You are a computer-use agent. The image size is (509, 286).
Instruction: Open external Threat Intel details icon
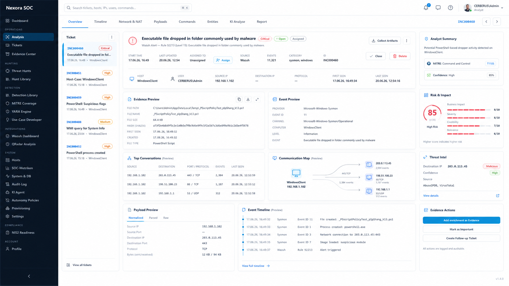click(x=498, y=196)
